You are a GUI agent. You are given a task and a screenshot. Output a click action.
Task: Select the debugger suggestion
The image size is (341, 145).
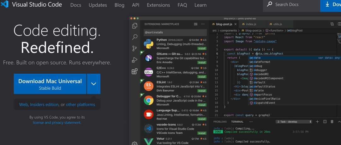[260, 70]
